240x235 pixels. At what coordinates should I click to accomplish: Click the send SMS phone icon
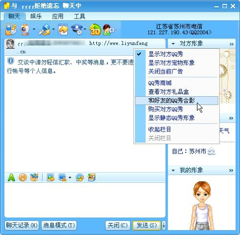pyautogui.click(x=11, y=29)
